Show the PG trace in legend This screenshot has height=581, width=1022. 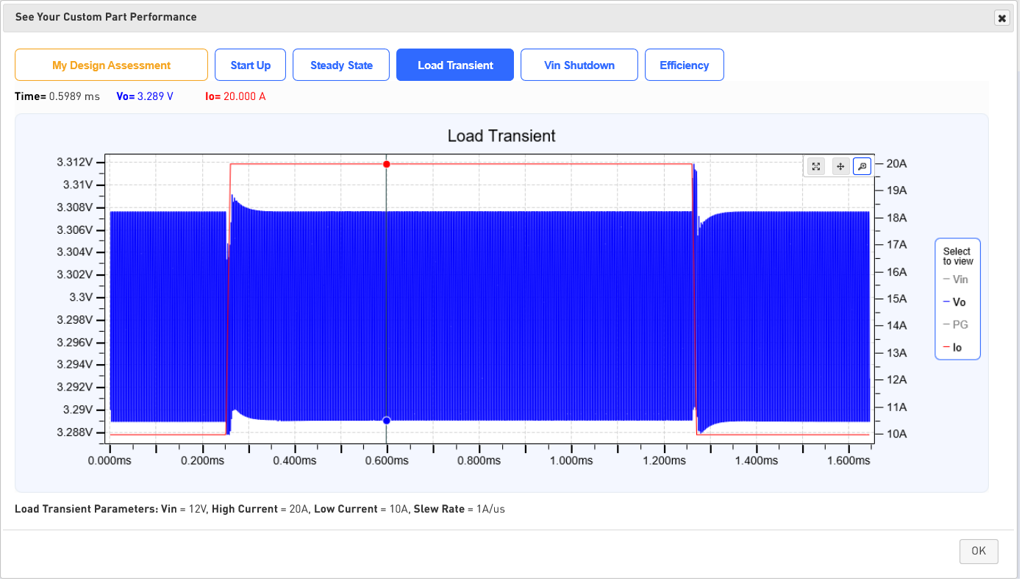[956, 324]
